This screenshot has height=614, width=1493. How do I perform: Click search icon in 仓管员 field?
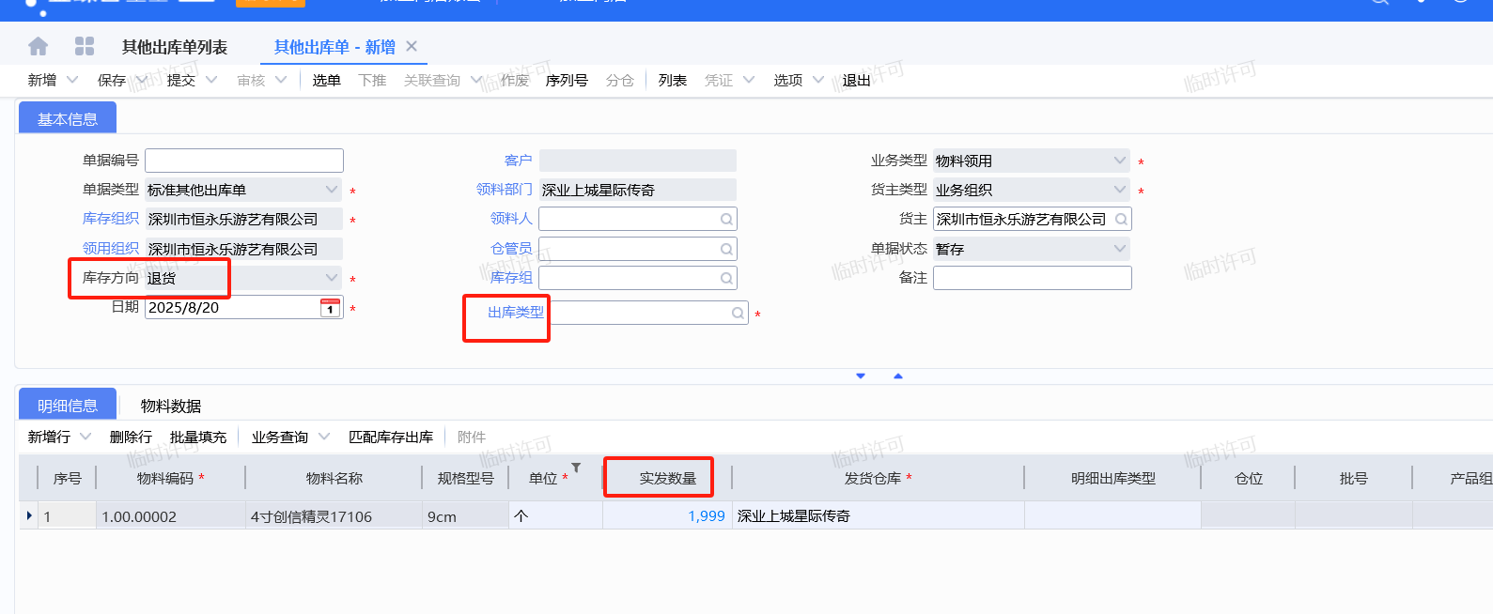(726, 250)
